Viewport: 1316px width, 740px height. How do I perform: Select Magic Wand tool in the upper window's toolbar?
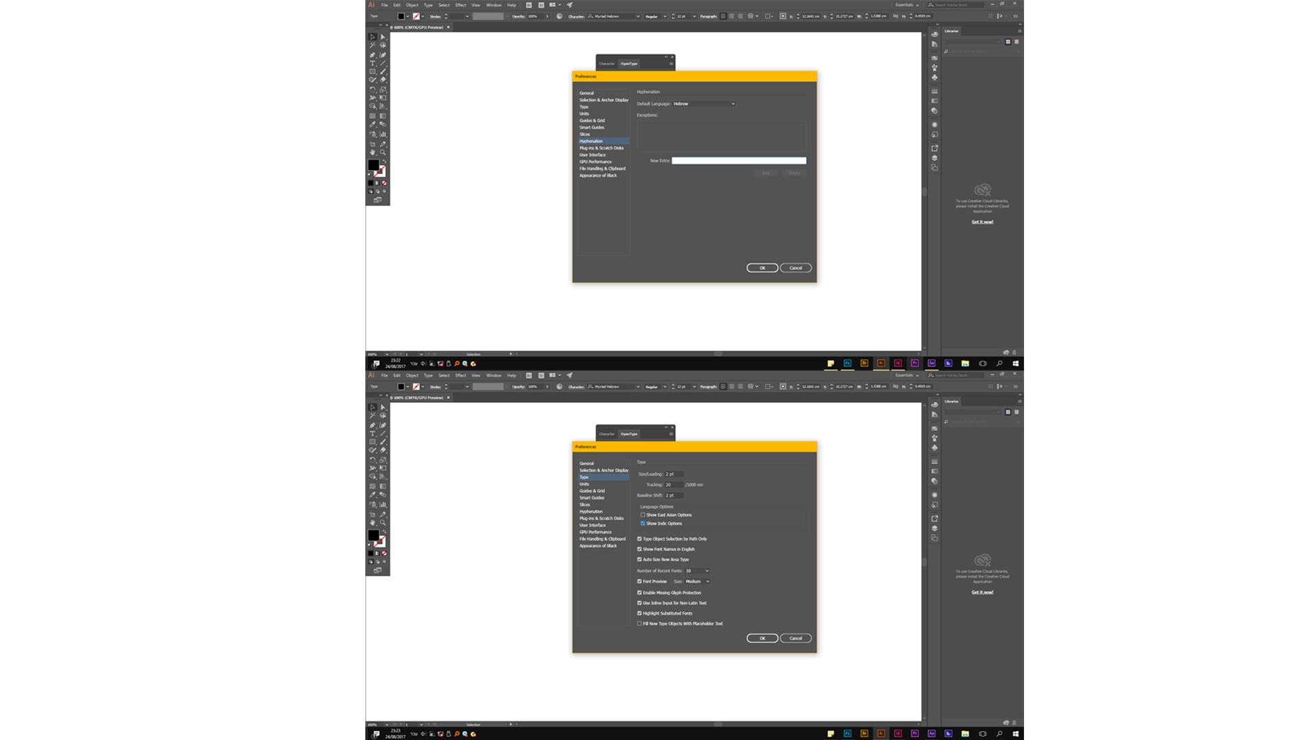pos(373,46)
